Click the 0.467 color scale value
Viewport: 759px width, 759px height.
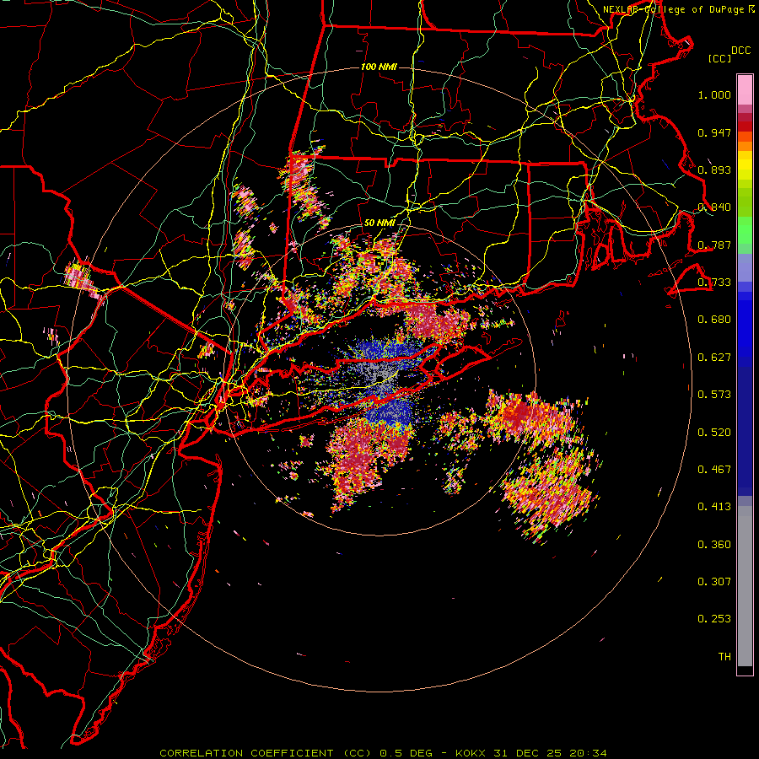714,470
